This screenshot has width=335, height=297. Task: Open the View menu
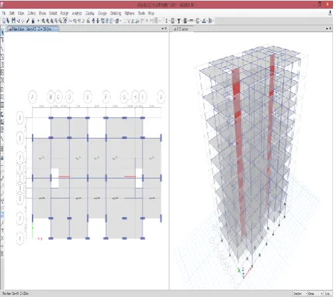pos(21,13)
